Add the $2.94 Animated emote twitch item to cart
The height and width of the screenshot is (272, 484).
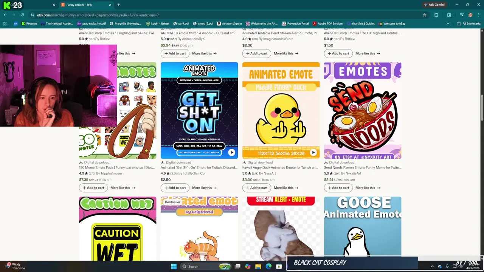[x=175, y=53]
